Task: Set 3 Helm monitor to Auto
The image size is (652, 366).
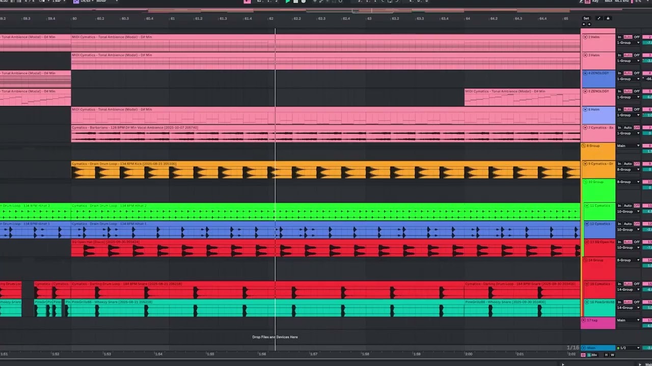Action: pyautogui.click(x=628, y=55)
